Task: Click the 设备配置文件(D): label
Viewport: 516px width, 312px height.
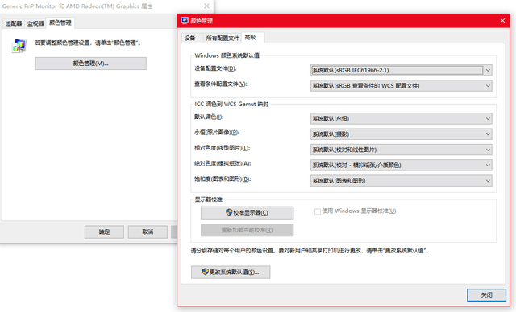Action: pyautogui.click(x=215, y=68)
